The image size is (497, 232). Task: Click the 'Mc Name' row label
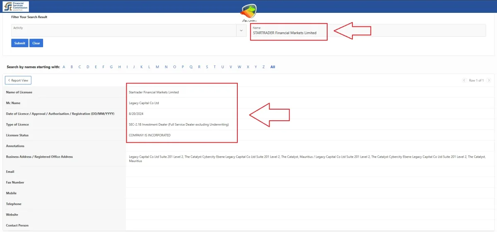coord(13,103)
